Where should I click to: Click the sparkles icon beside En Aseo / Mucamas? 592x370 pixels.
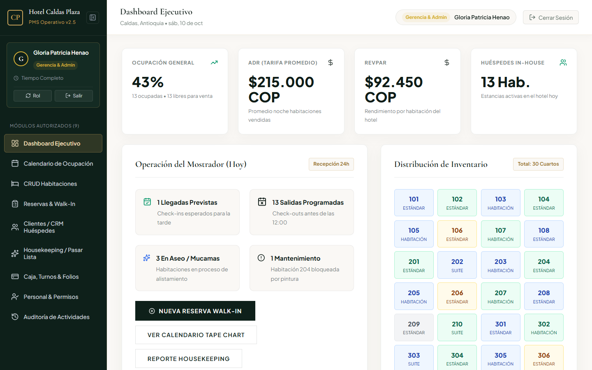point(147,258)
